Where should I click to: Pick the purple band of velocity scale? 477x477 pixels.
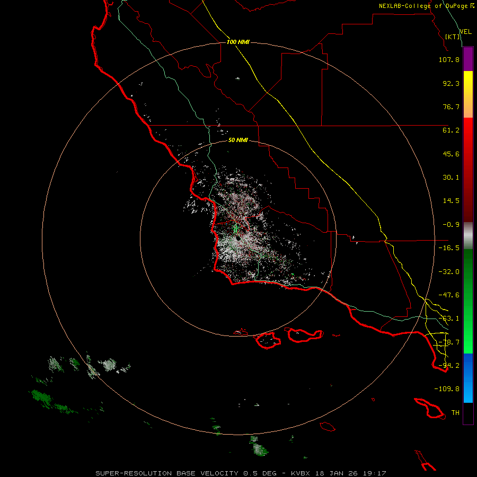point(468,59)
